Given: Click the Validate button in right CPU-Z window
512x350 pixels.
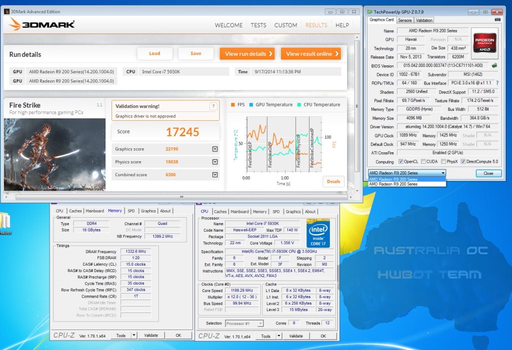Looking at the screenshot, I should point(296,336).
